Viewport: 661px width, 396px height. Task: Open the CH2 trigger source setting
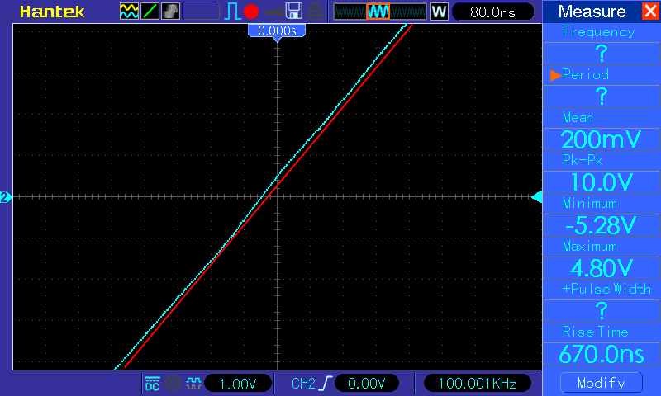coord(303,384)
